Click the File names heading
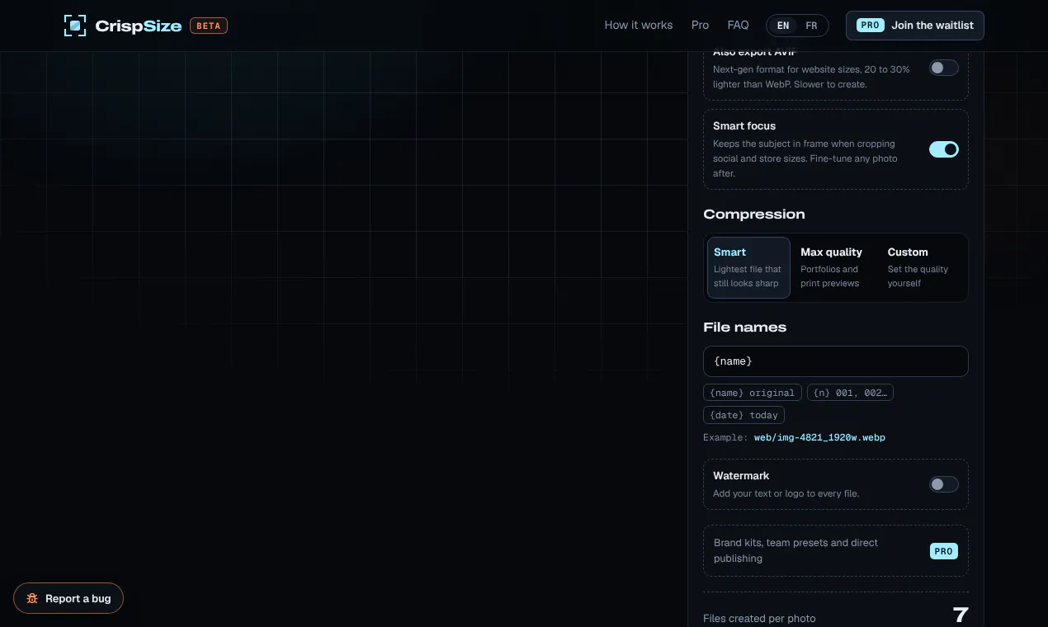The width and height of the screenshot is (1048, 627). (x=745, y=328)
